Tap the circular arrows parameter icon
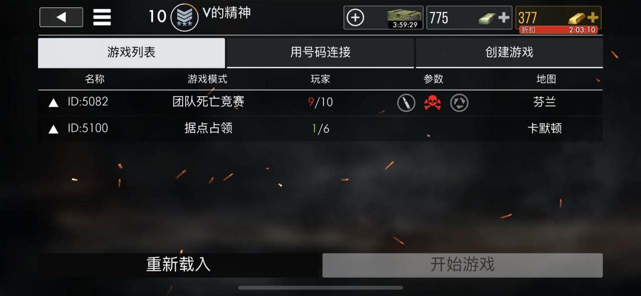Image resolution: width=641 pixels, height=296 pixels. point(459,103)
